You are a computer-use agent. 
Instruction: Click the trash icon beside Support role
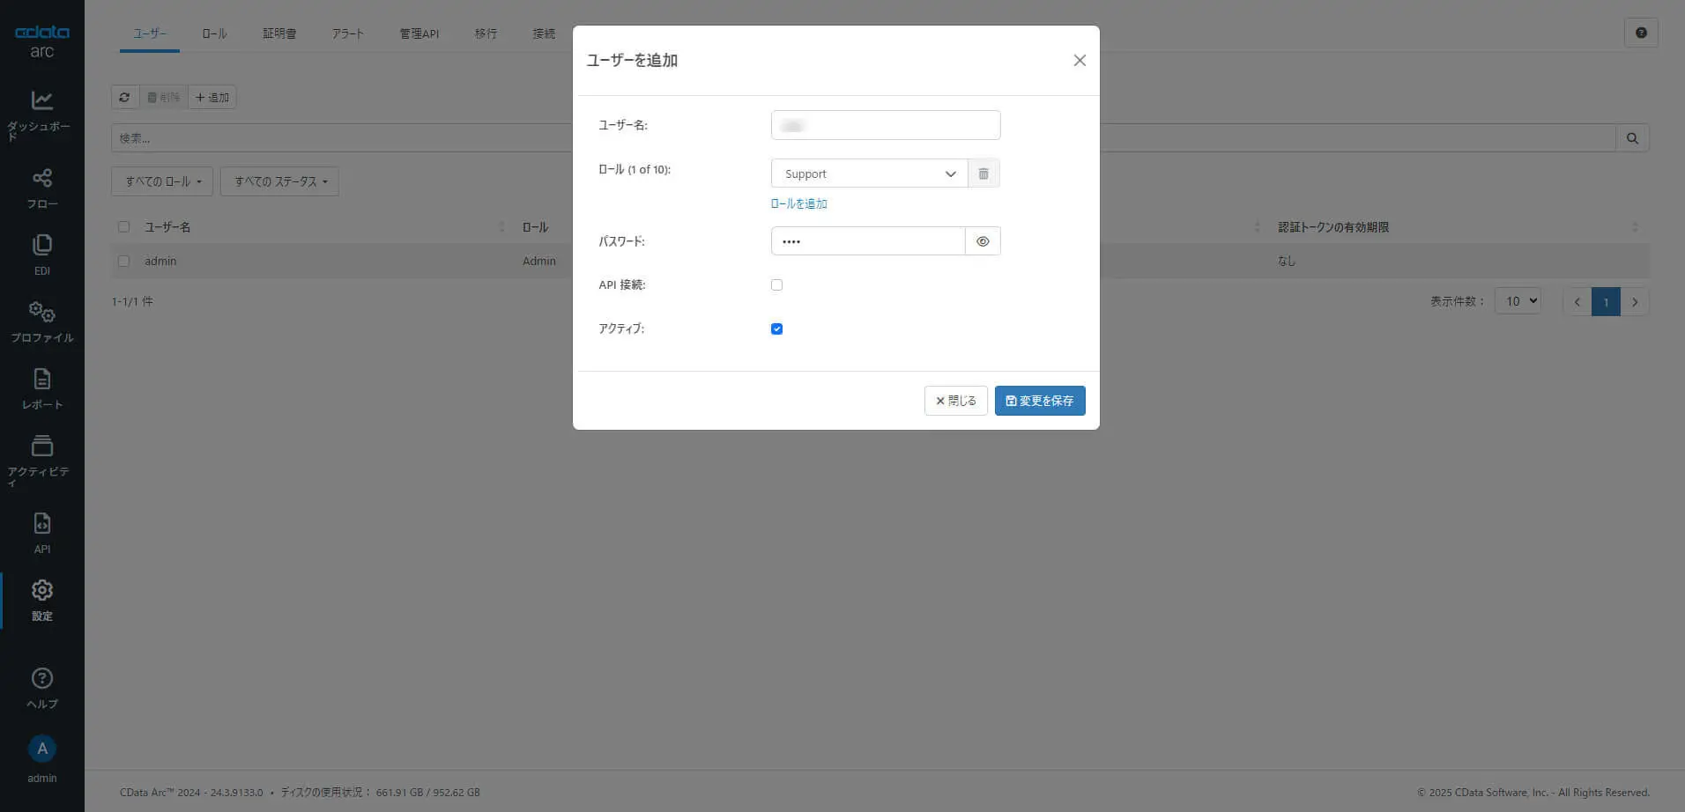click(x=984, y=173)
